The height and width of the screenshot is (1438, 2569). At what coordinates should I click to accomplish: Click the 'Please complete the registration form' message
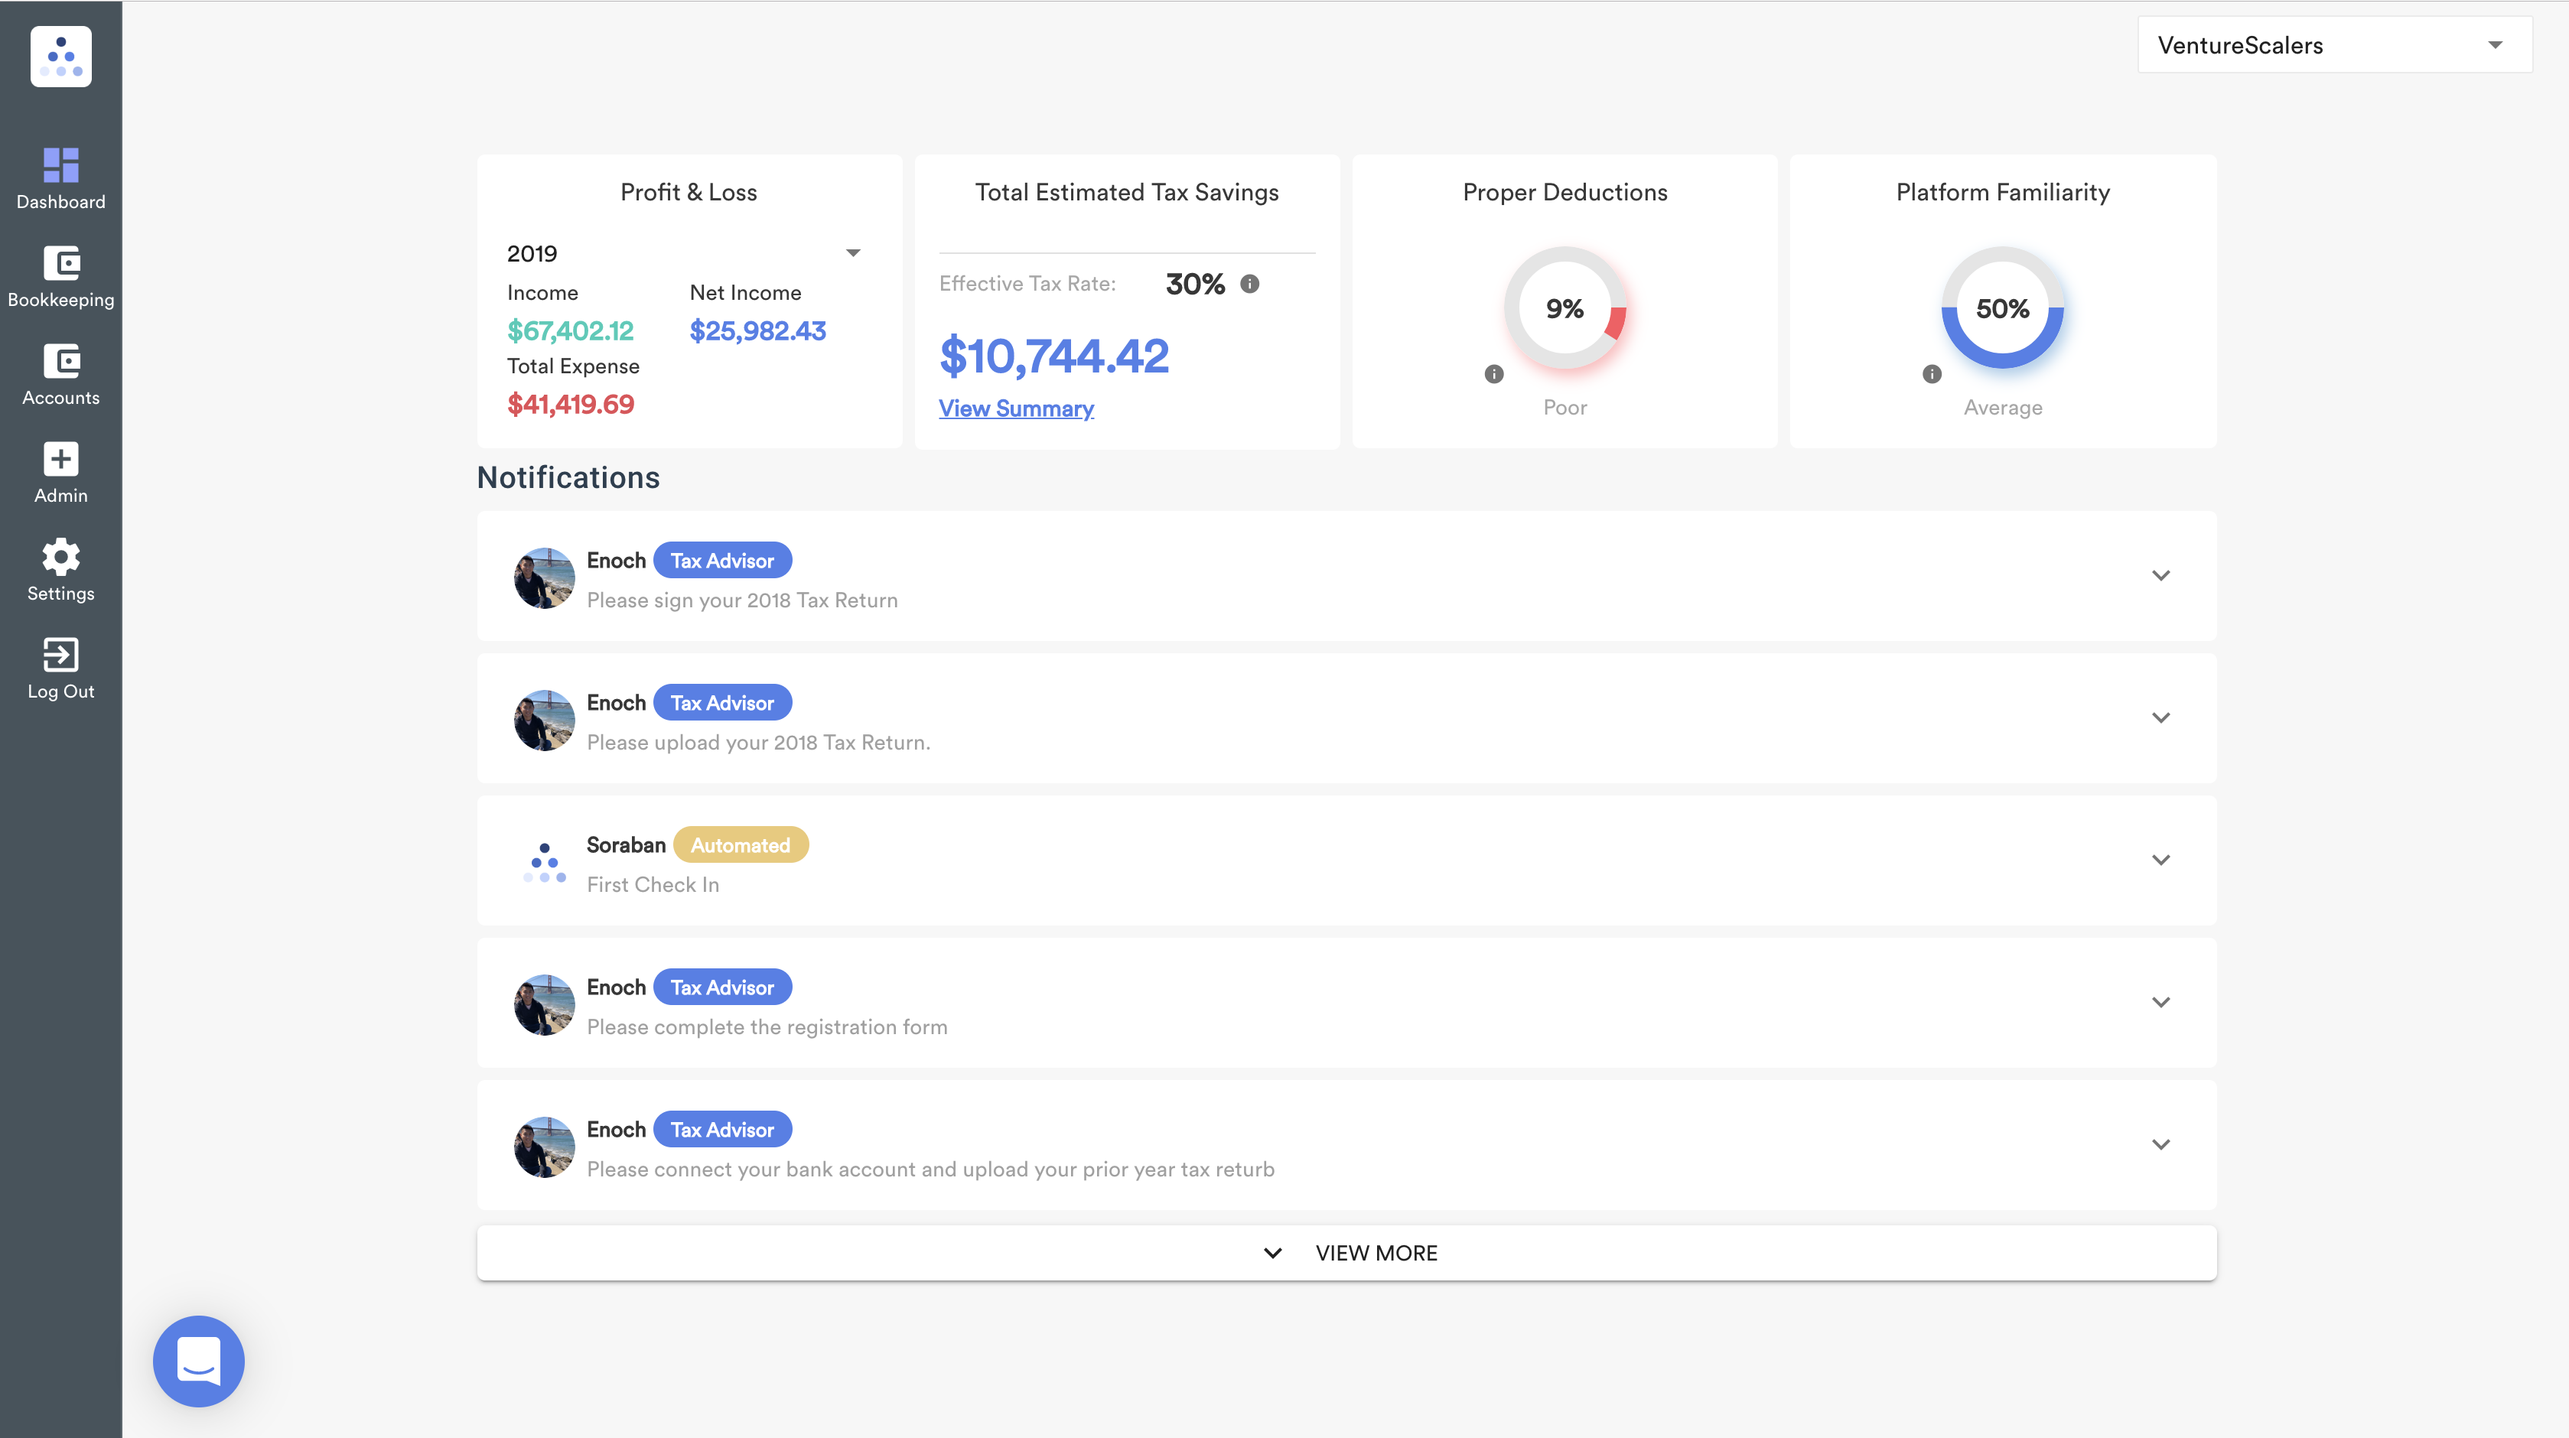[767, 1027]
